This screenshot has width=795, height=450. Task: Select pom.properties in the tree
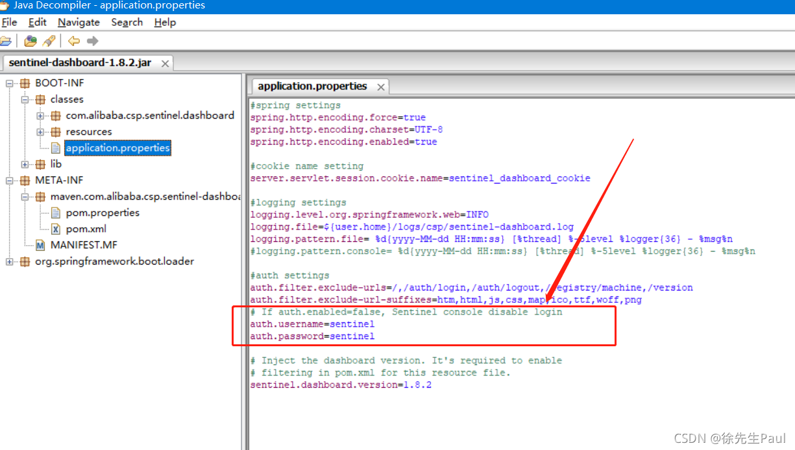coord(103,213)
